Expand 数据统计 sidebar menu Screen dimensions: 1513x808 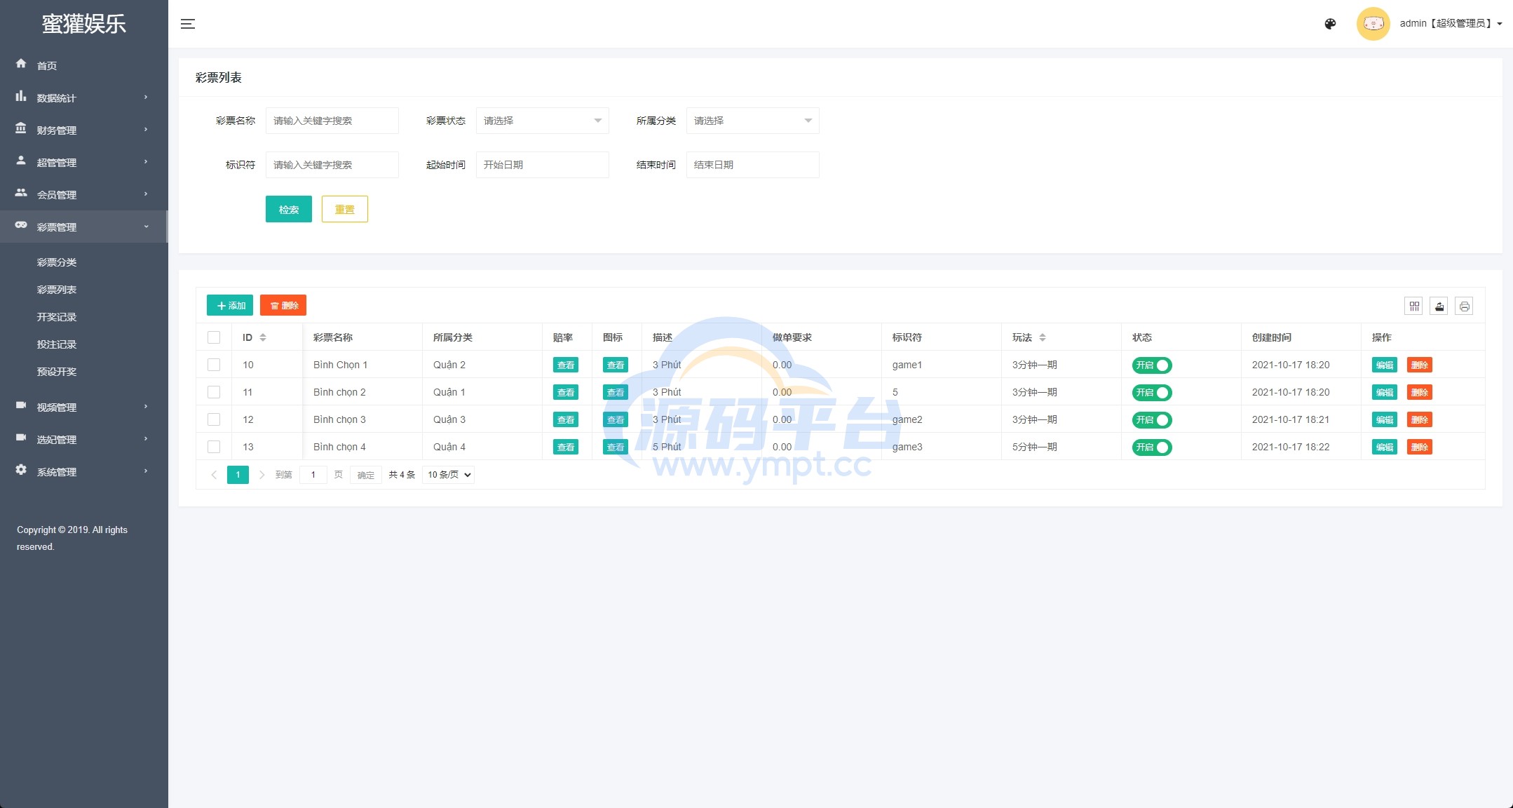[x=83, y=97]
